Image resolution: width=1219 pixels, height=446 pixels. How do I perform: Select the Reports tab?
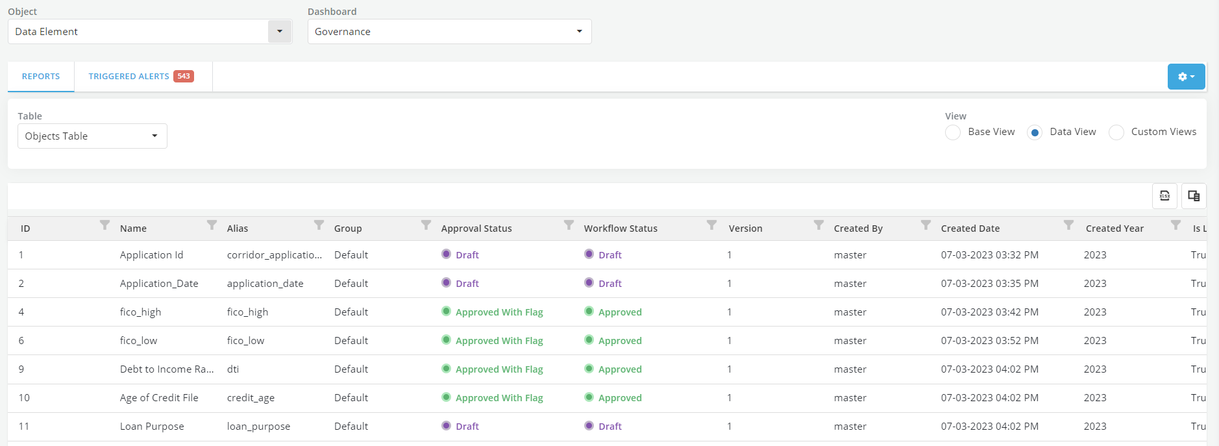point(41,77)
